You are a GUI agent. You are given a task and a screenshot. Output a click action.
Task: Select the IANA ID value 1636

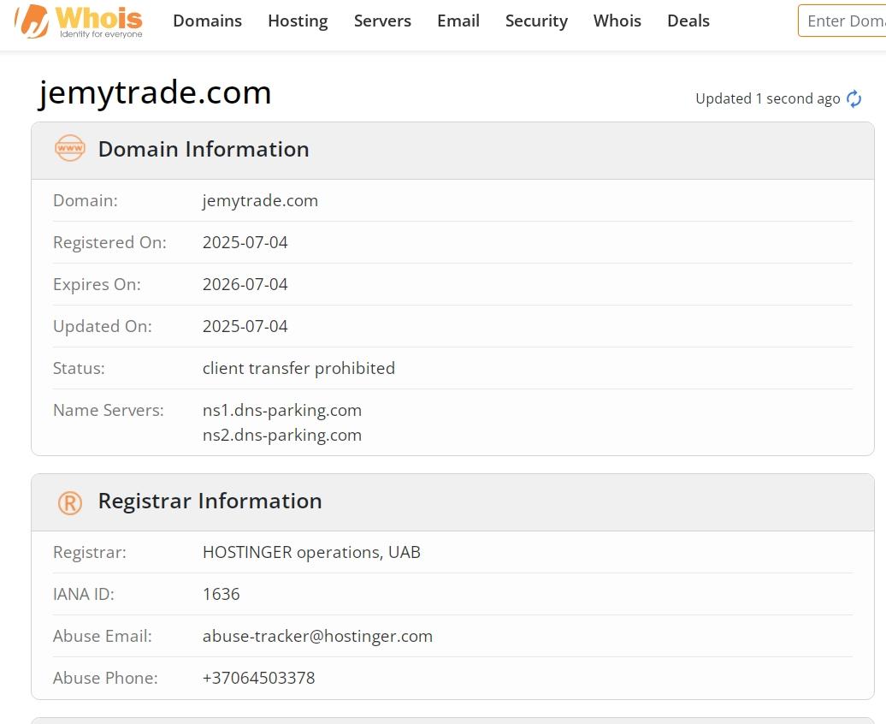(x=221, y=594)
